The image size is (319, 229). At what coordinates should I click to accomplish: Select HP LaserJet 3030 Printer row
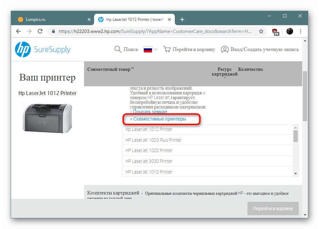[207, 161]
